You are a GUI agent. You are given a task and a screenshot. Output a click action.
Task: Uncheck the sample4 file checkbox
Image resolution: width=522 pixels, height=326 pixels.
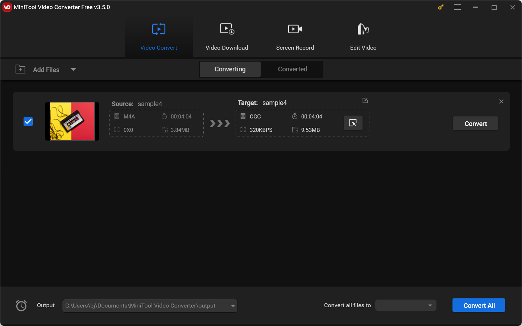28,122
